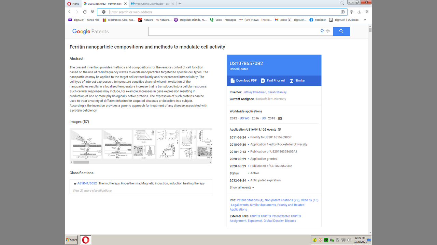
Task: Open the Opera snapshot camera icon
Action: click(343, 12)
